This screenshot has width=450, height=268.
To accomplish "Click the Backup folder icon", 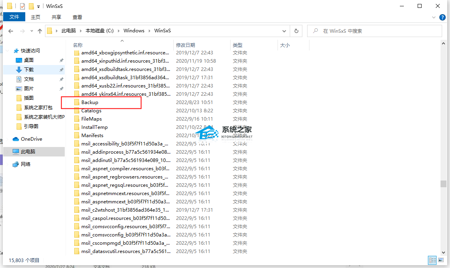I will [76, 102].
